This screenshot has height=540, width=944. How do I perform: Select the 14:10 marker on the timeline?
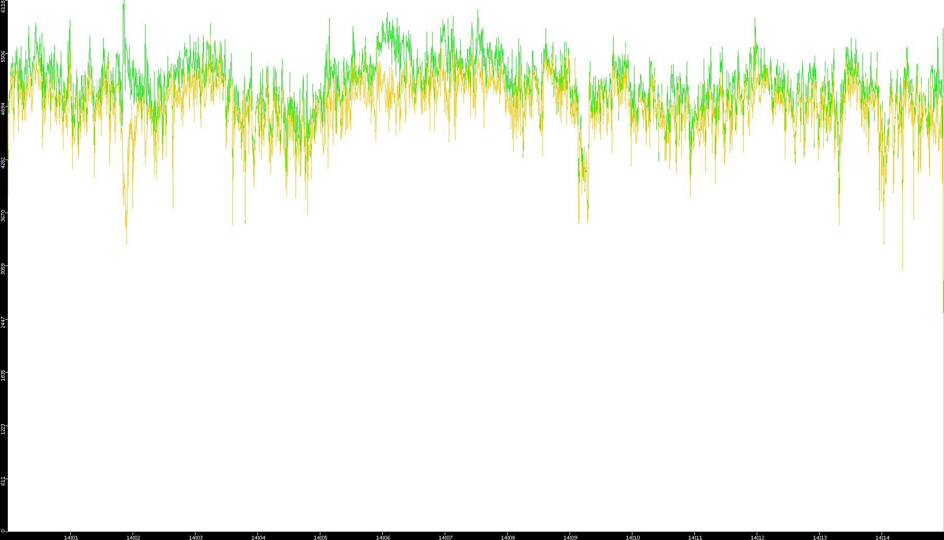[632, 537]
